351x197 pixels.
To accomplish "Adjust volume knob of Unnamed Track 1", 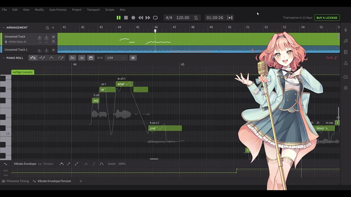I will (39, 50).
